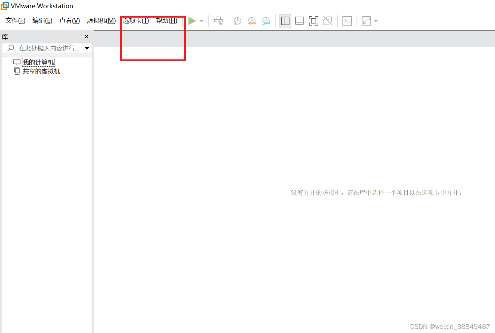
Task: Click the green power-on play button
Action: tap(192, 21)
